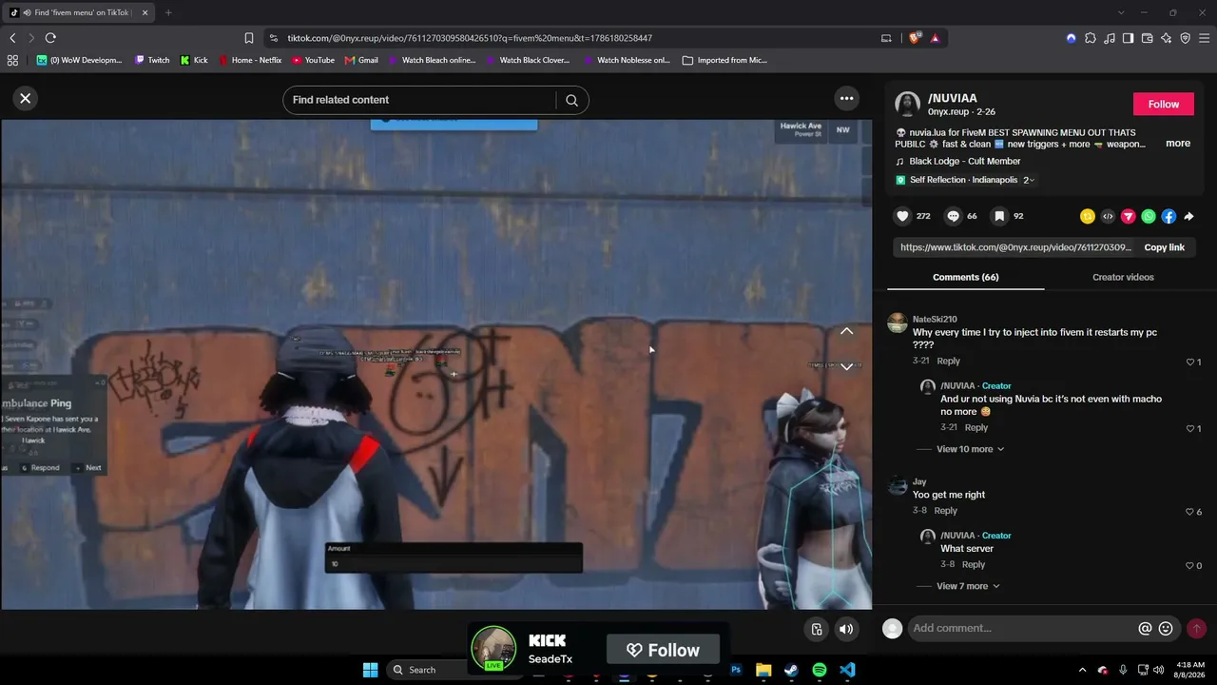This screenshot has width=1217, height=685.
Task: Open more share options arrow
Action: pyautogui.click(x=1188, y=216)
